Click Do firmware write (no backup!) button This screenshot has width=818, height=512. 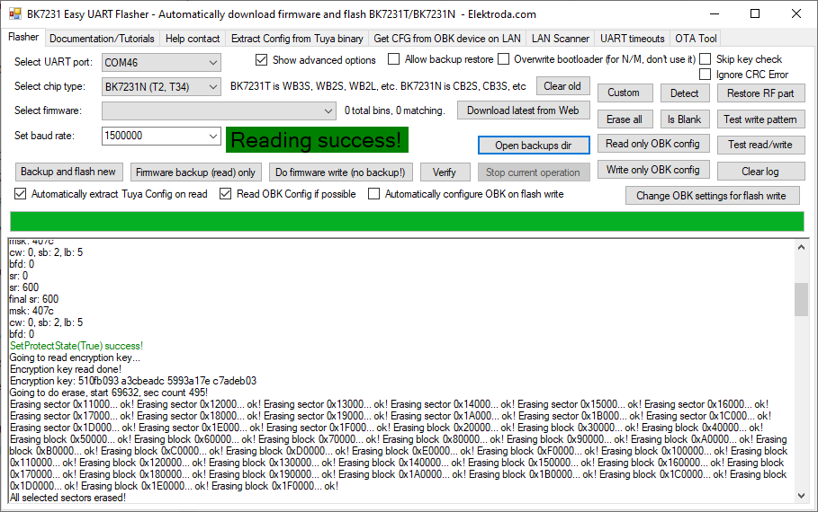tap(340, 172)
